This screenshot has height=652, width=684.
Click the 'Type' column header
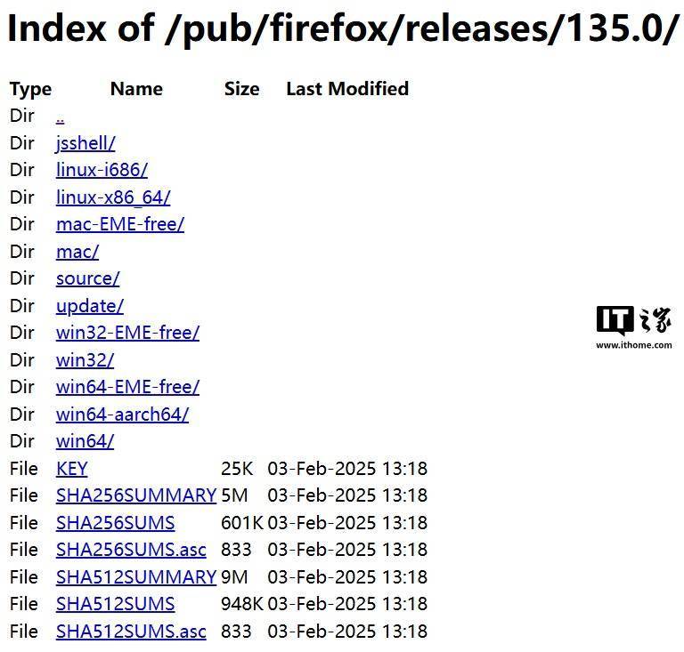coord(30,89)
